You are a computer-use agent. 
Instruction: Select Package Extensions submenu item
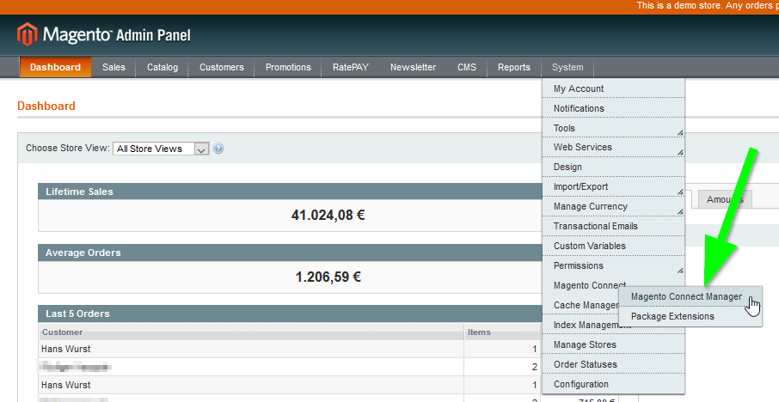coord(672,316)
